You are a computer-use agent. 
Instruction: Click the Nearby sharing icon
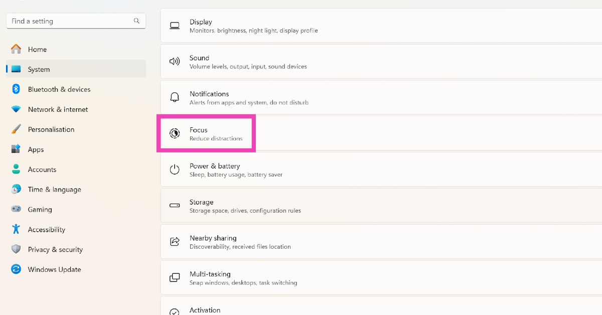pos(175,242)
